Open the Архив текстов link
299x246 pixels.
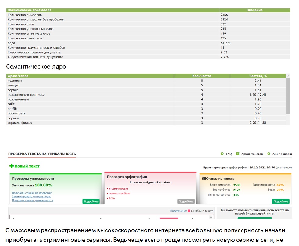[252, 154]
